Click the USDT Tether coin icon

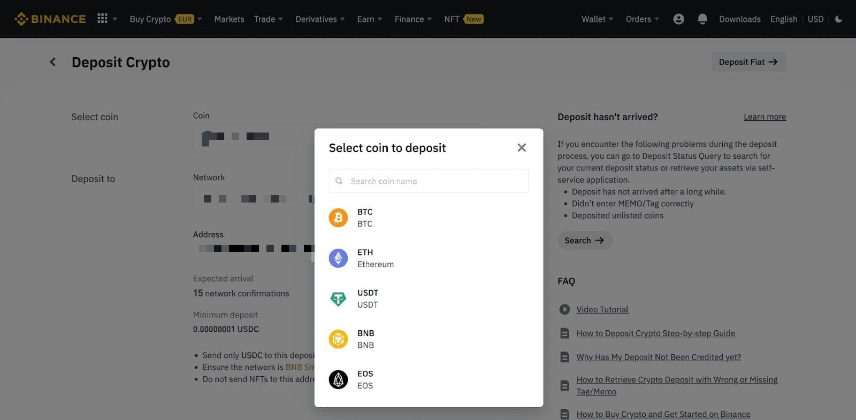tap(338, 299)
